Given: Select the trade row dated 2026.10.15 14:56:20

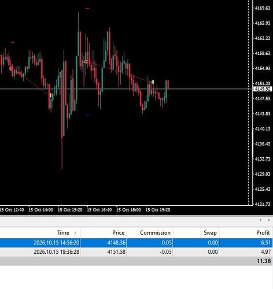Looking at the screenshot, I should click(136, 243).
